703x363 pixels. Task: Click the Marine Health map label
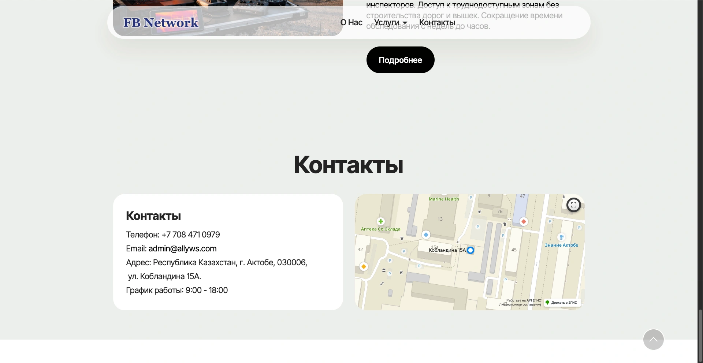coord(444,199)
